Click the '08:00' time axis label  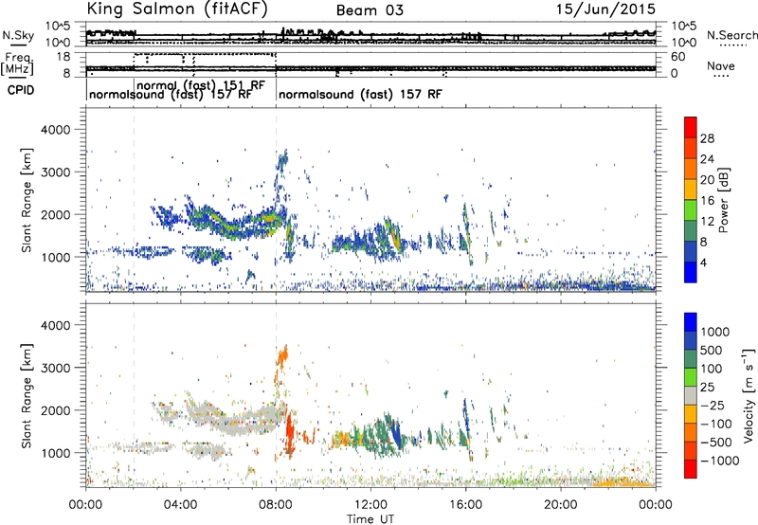[x=276, y=505]
